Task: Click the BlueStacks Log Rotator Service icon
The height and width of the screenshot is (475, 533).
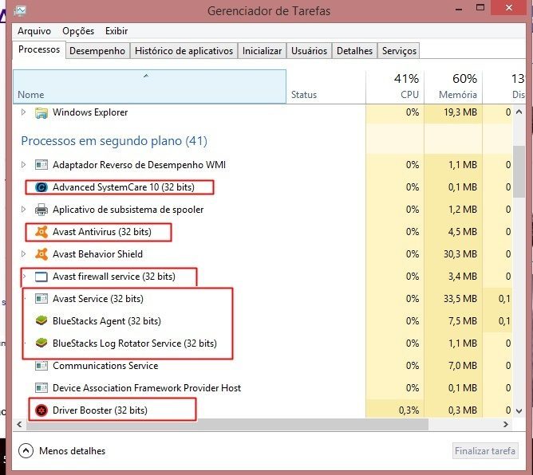Action: click(41, 343)
